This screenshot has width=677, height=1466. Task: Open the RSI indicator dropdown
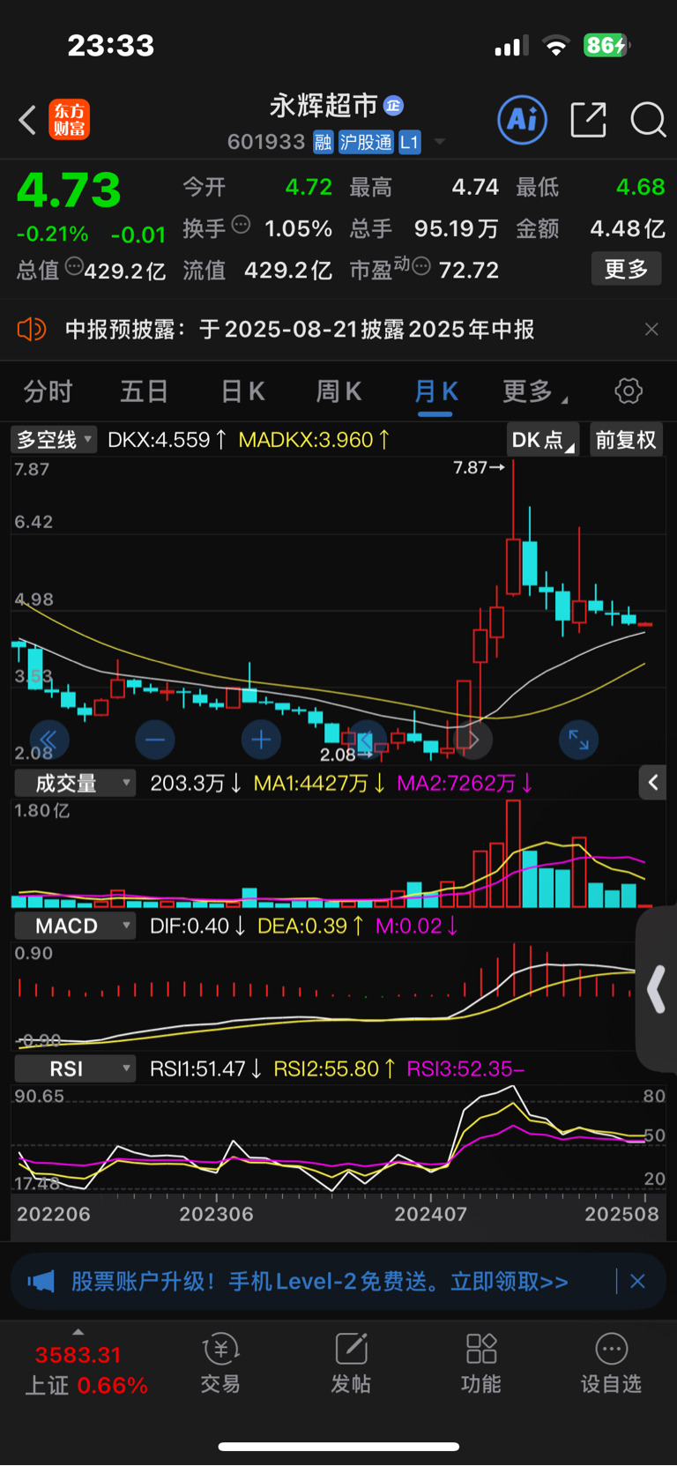tap(75, 1068)
